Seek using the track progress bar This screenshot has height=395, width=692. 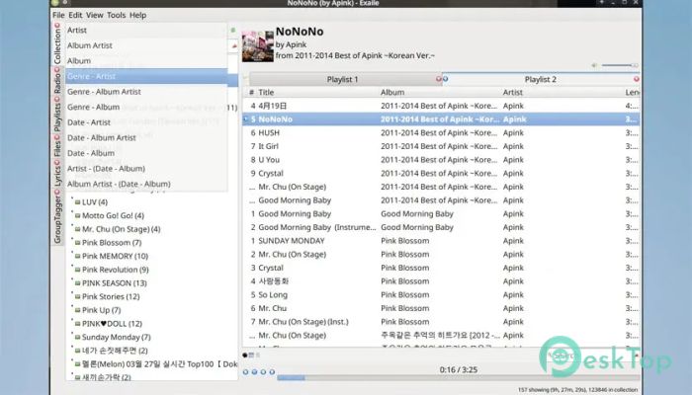click(458, 378)
